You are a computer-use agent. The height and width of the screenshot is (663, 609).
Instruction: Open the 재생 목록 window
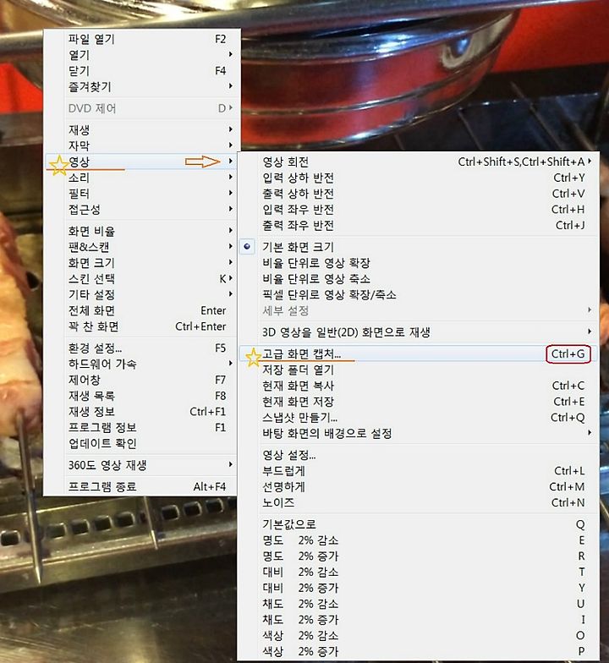click(142, 396)
